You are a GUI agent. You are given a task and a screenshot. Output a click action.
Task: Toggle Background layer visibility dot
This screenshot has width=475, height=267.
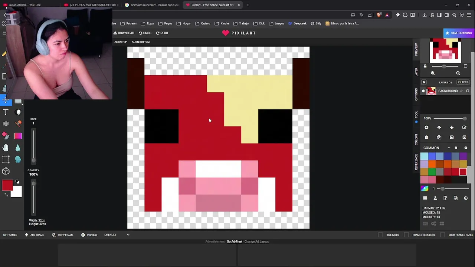pos(423,91)
